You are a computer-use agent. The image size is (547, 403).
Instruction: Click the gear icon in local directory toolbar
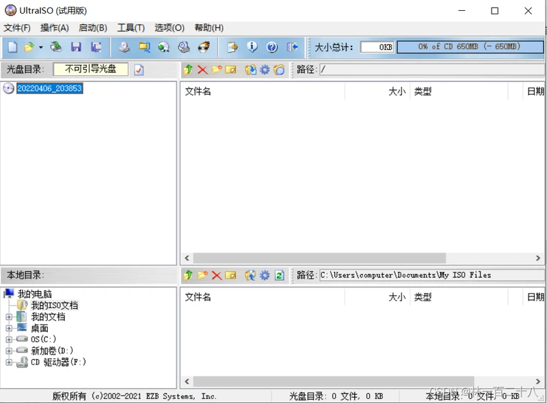[265, 275]
